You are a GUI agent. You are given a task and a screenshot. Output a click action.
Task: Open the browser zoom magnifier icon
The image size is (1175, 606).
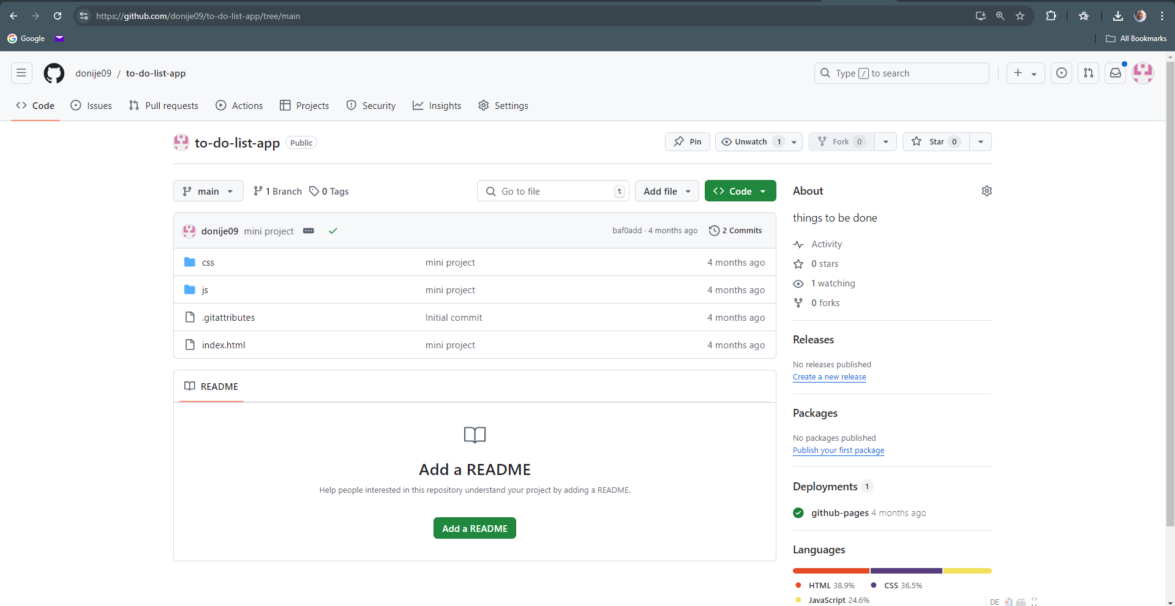coord(1000,16)
